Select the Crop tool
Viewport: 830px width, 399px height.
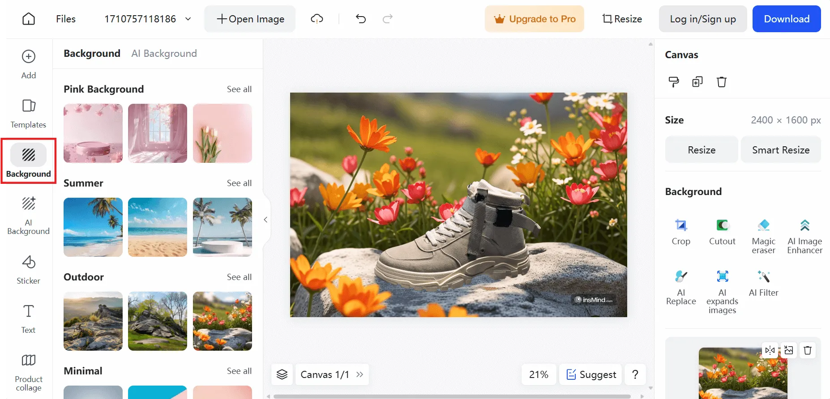[681, 232]
